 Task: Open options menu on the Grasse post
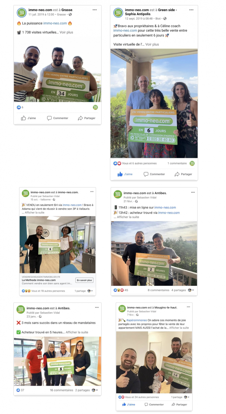click(x=95, y=10)
